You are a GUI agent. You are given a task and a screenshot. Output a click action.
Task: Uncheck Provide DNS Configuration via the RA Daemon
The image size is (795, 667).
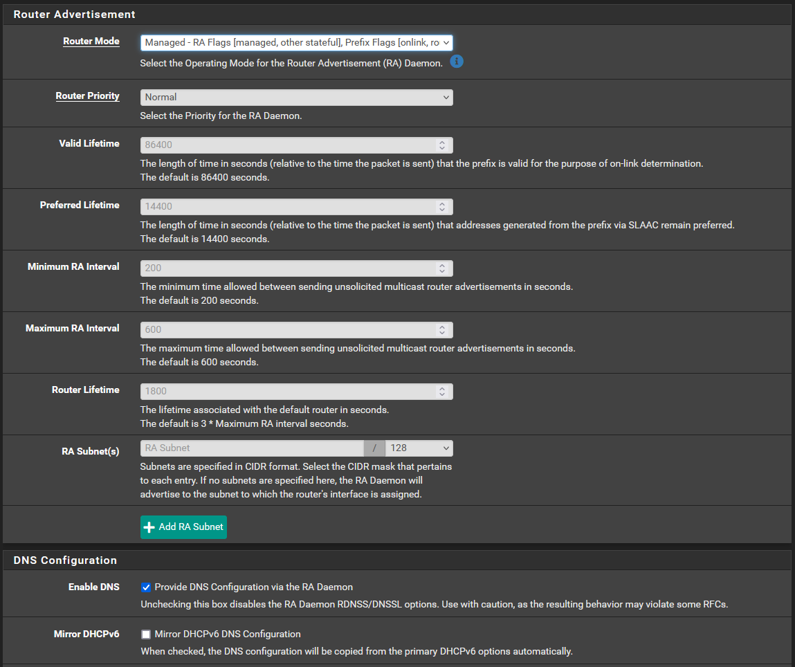(146, 587)
